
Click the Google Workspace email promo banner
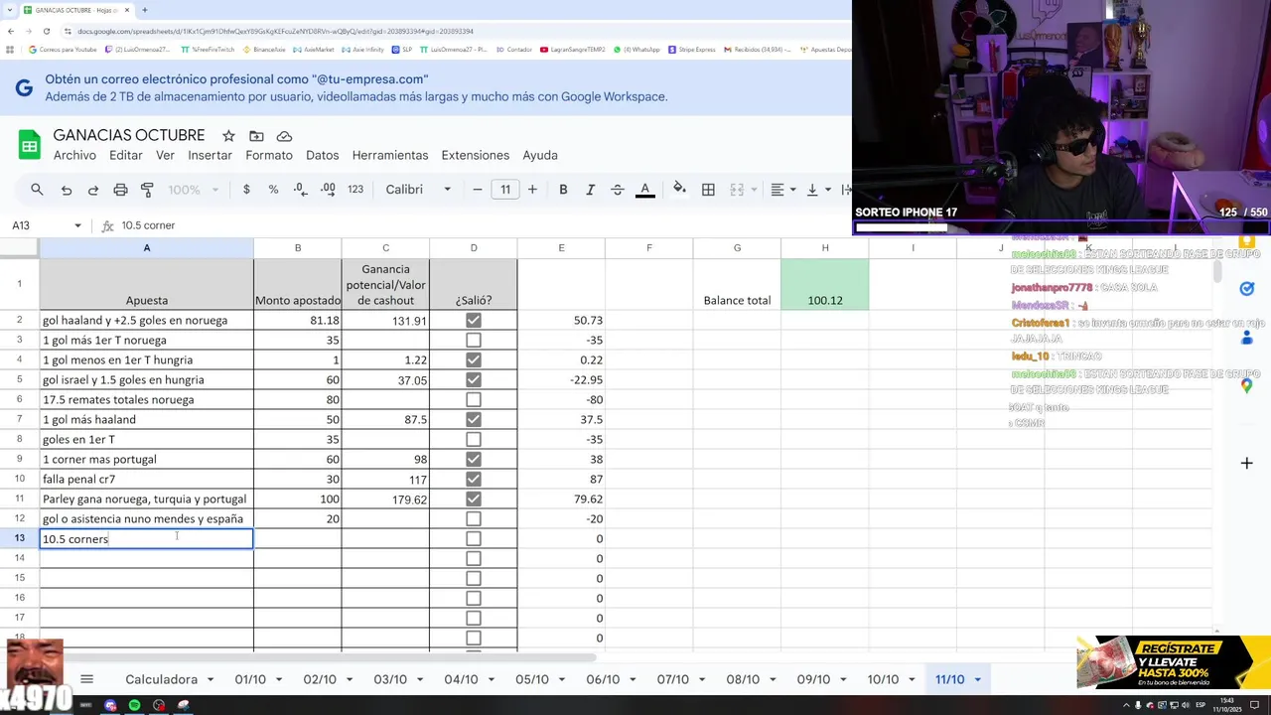tap(426, 88)
